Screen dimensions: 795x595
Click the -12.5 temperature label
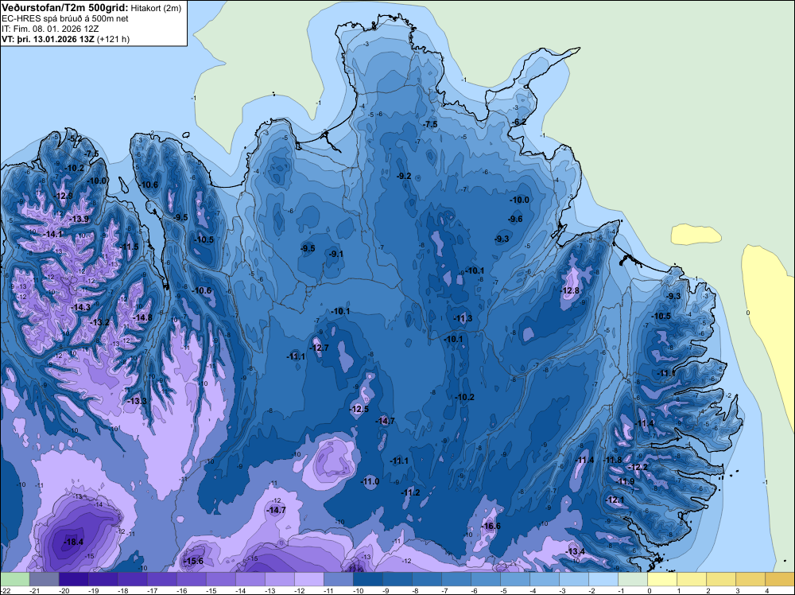pos(359,409)
